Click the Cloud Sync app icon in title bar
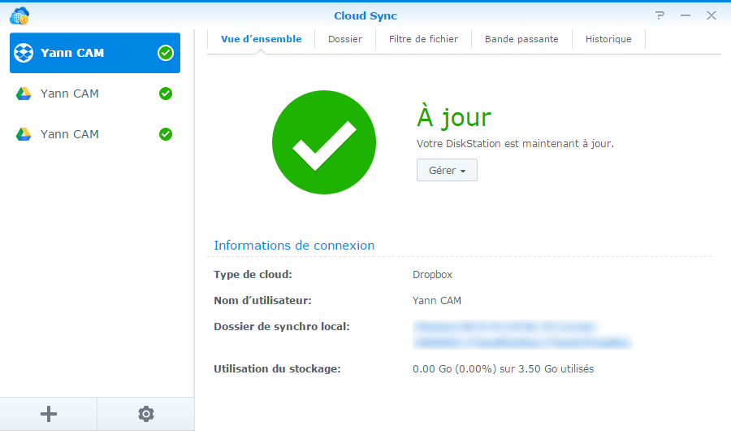The width and height of the screenshot is (731, 431). point(19,15)
